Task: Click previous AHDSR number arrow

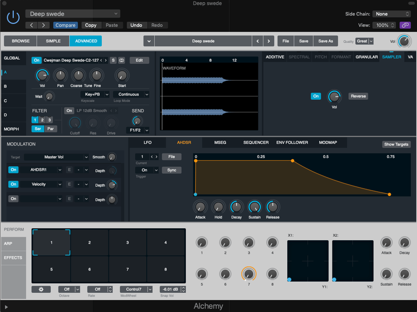Action: pos(152,157)
